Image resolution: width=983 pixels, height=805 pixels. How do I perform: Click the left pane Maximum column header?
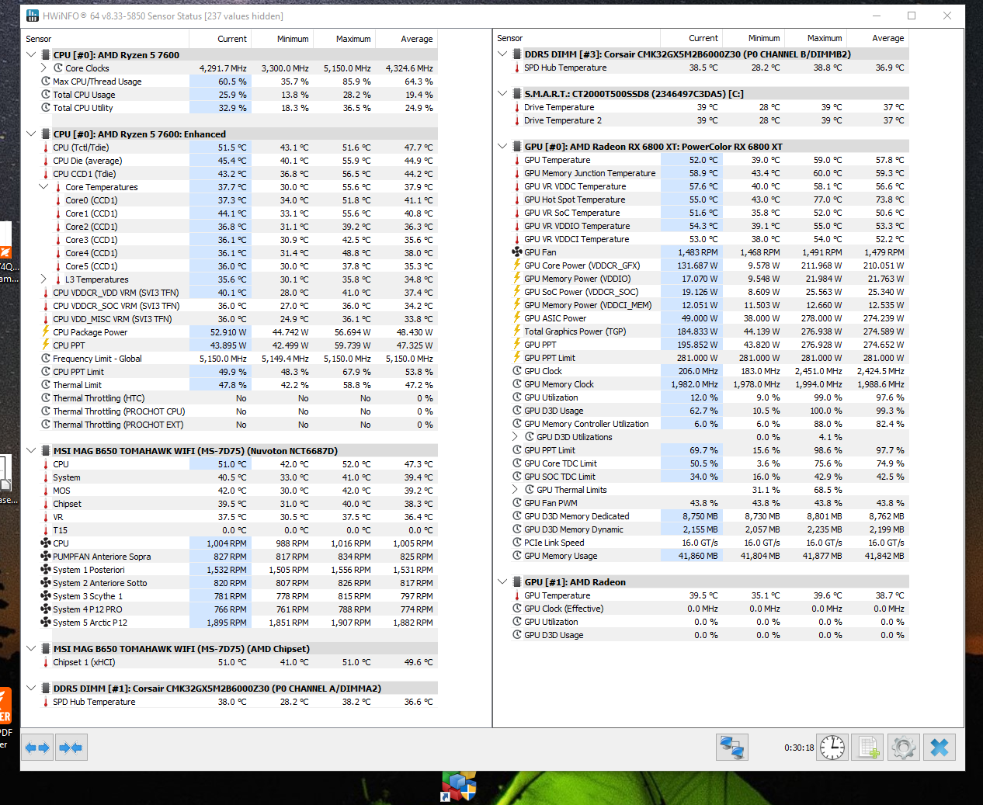[344, 39]
